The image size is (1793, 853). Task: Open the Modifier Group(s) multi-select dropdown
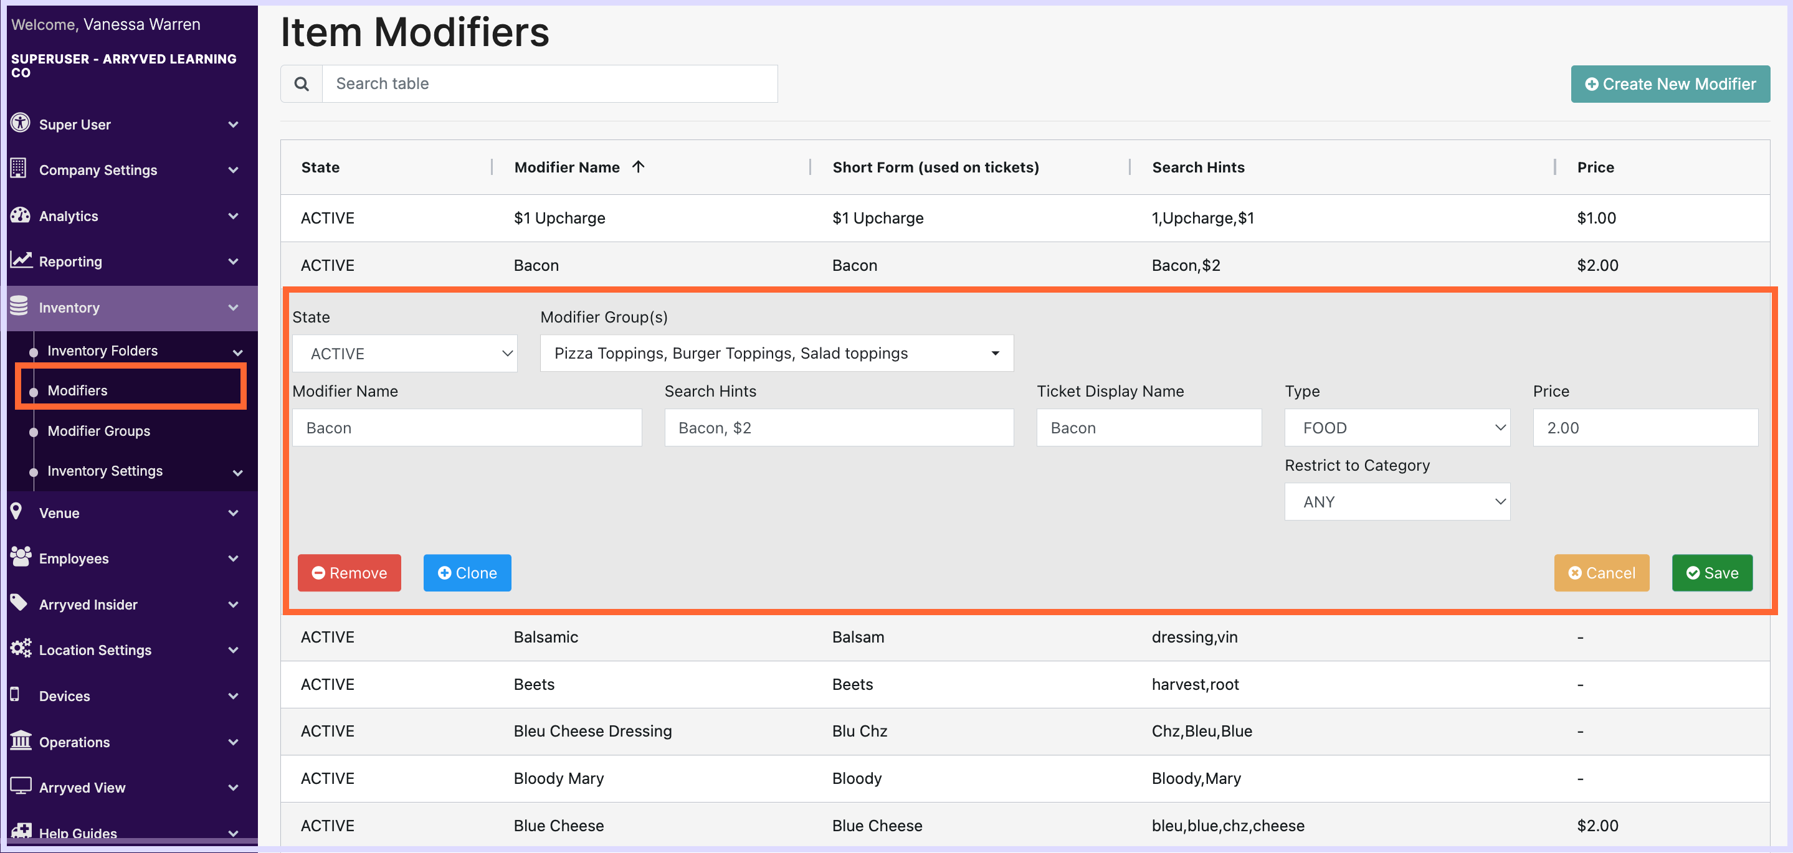776,354
